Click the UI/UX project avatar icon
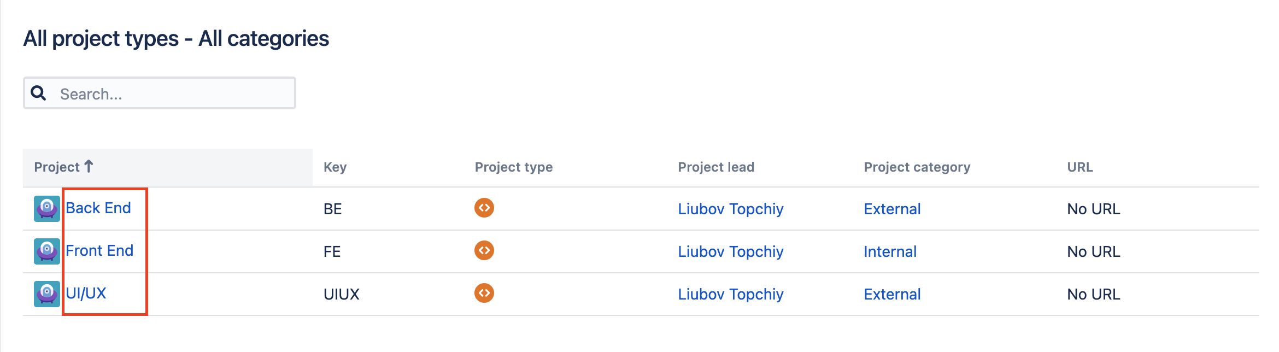 (47, 294)
